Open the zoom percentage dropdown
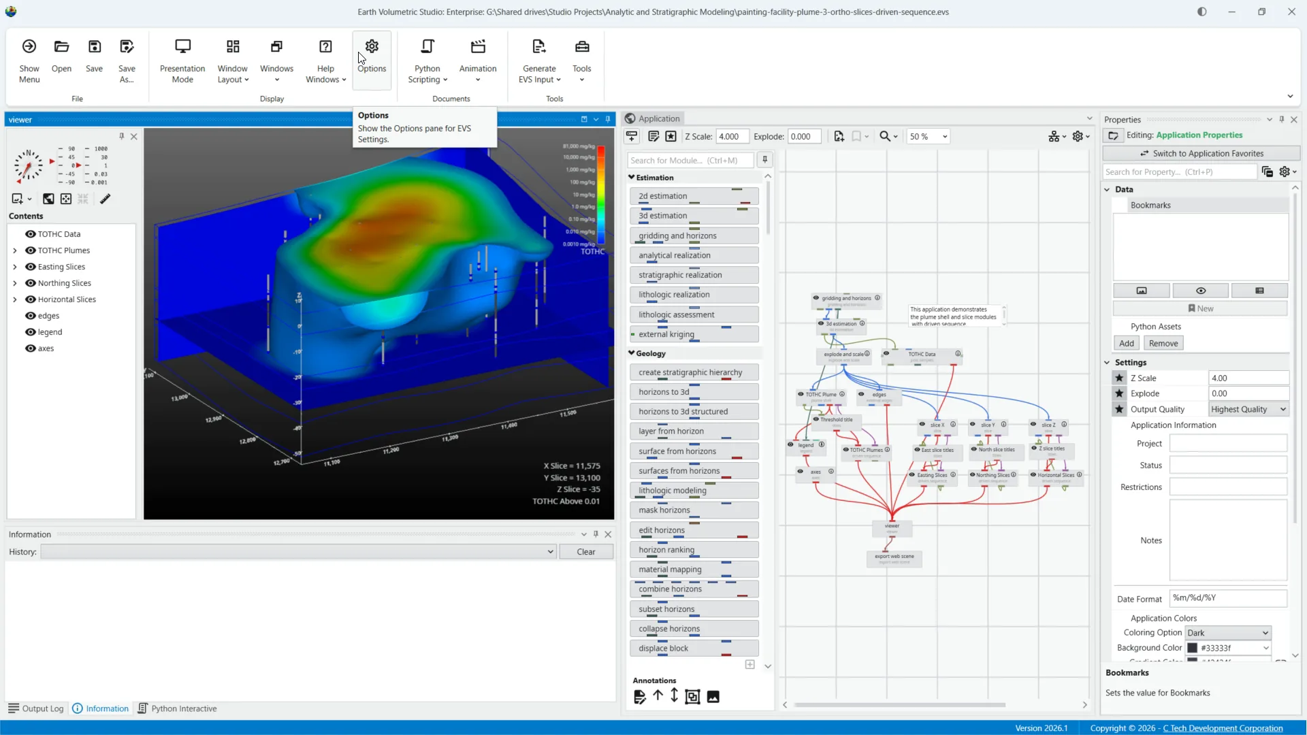1307x735 pixels. (x=929, y=137)
